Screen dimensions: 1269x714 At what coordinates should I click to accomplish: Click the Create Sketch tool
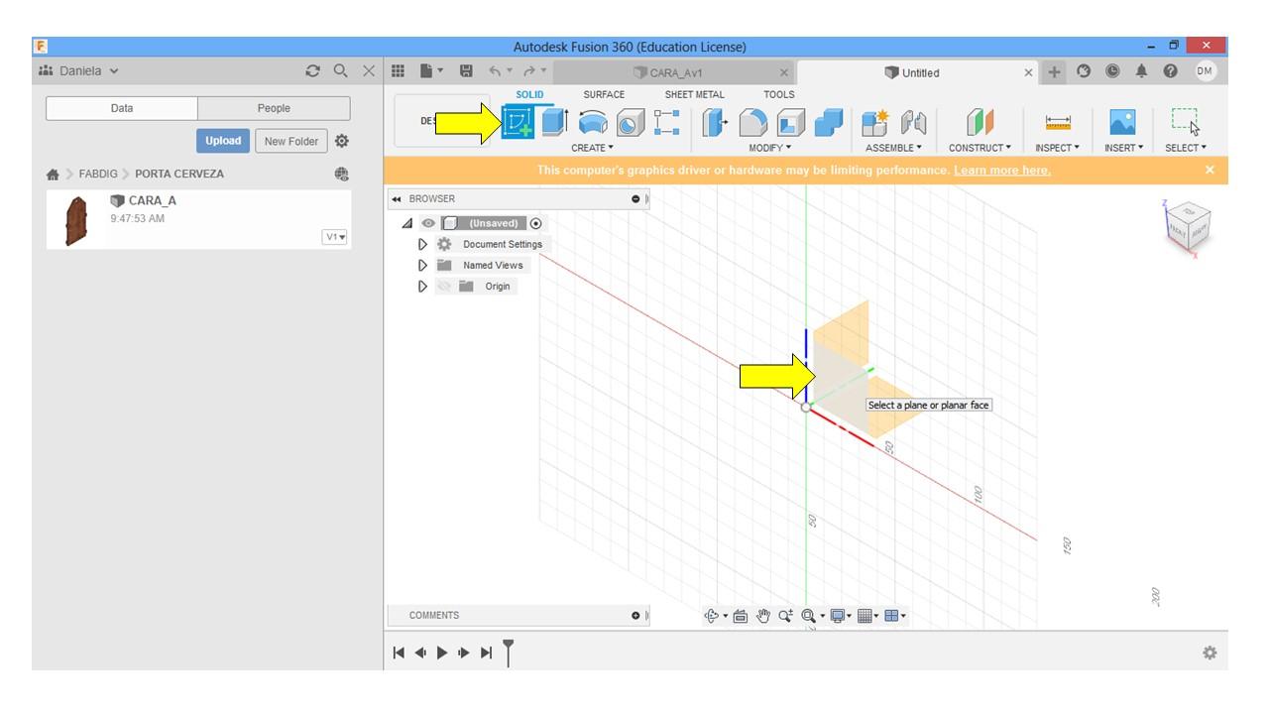[x=518, y=122]
